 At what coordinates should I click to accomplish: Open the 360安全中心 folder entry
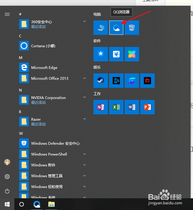(53, 24)
